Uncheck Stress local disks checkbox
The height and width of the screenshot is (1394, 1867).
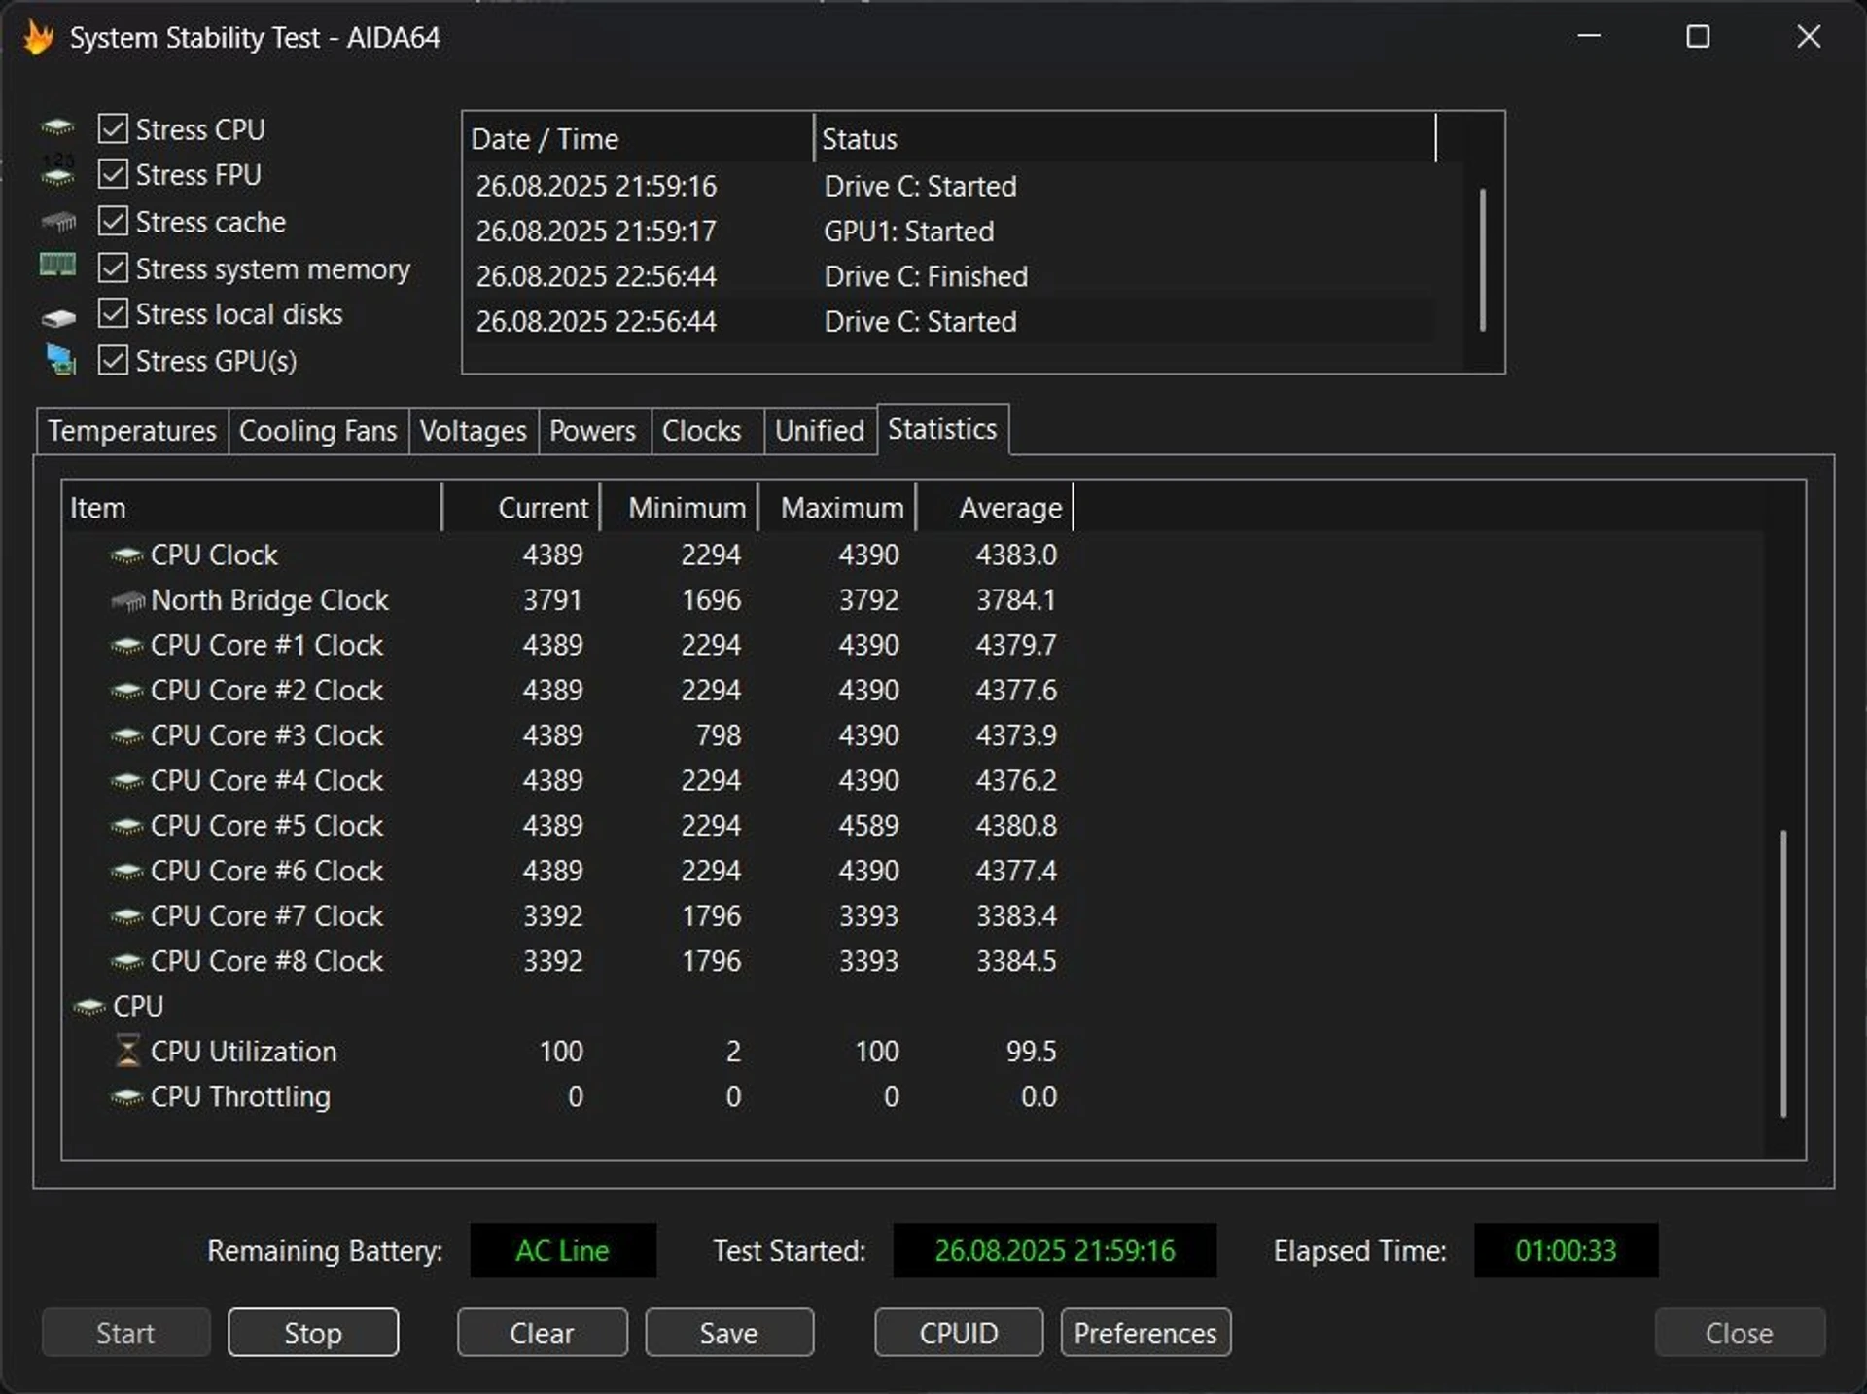click(x=113, y=313)
